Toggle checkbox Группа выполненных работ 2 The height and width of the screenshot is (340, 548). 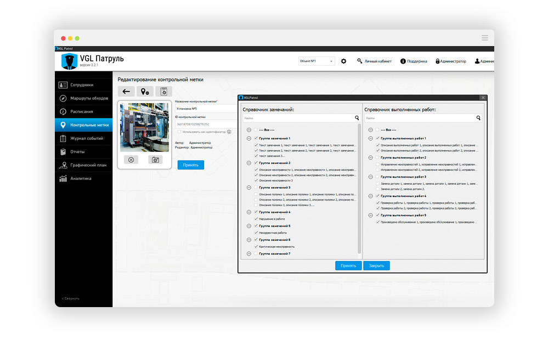pos(377,157)
